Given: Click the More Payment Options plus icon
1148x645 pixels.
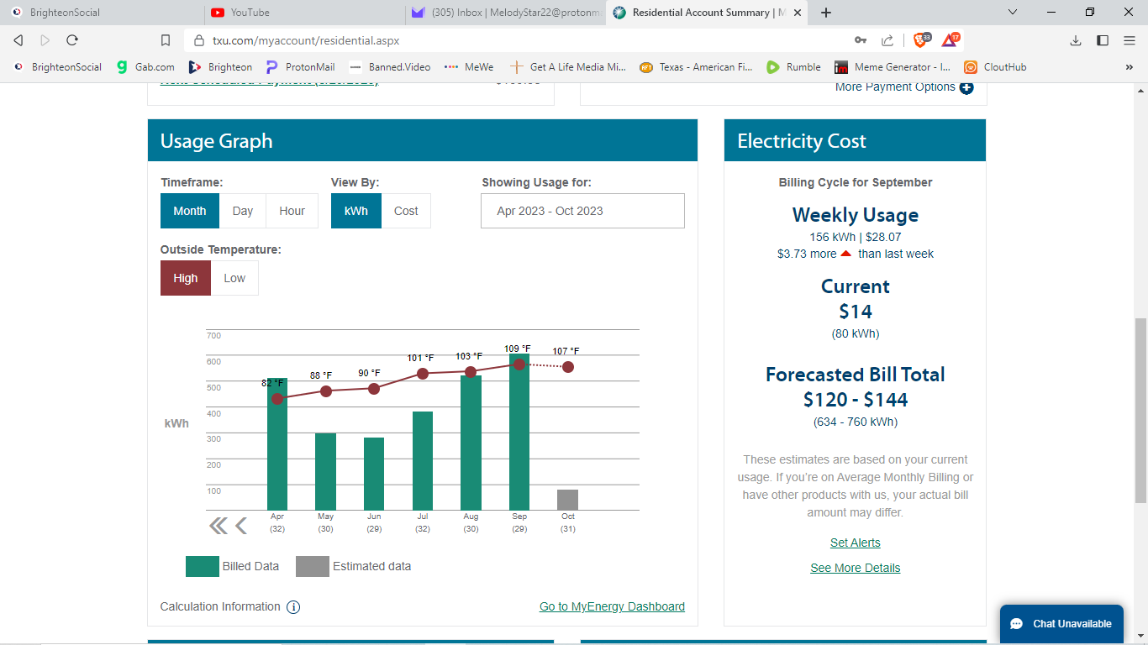Looking at the screenshot, I should click(x=966, y=87).
